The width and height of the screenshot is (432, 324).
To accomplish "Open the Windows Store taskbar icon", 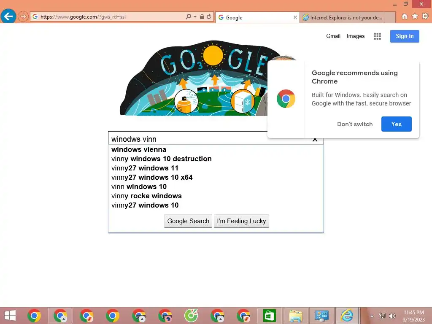I will click(269, 316).
